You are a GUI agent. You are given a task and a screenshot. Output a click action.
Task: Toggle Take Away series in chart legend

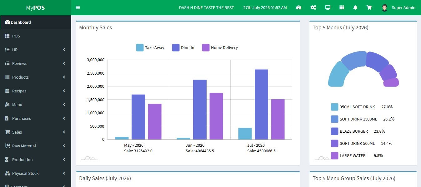(150, 47)
